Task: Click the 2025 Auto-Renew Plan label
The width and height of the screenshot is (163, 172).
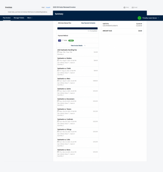Action: (x=64, y=23)
